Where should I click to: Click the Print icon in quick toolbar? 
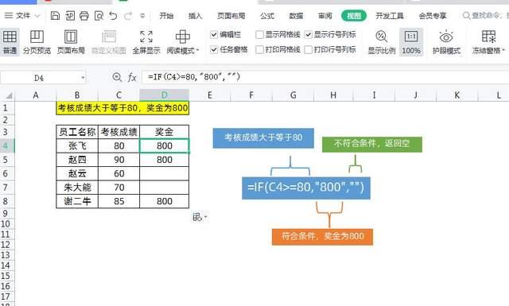click(x=84, y=15)
